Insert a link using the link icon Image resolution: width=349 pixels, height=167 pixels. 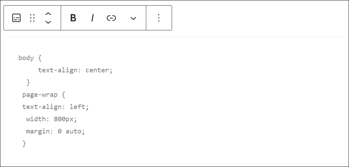(111, 18)
